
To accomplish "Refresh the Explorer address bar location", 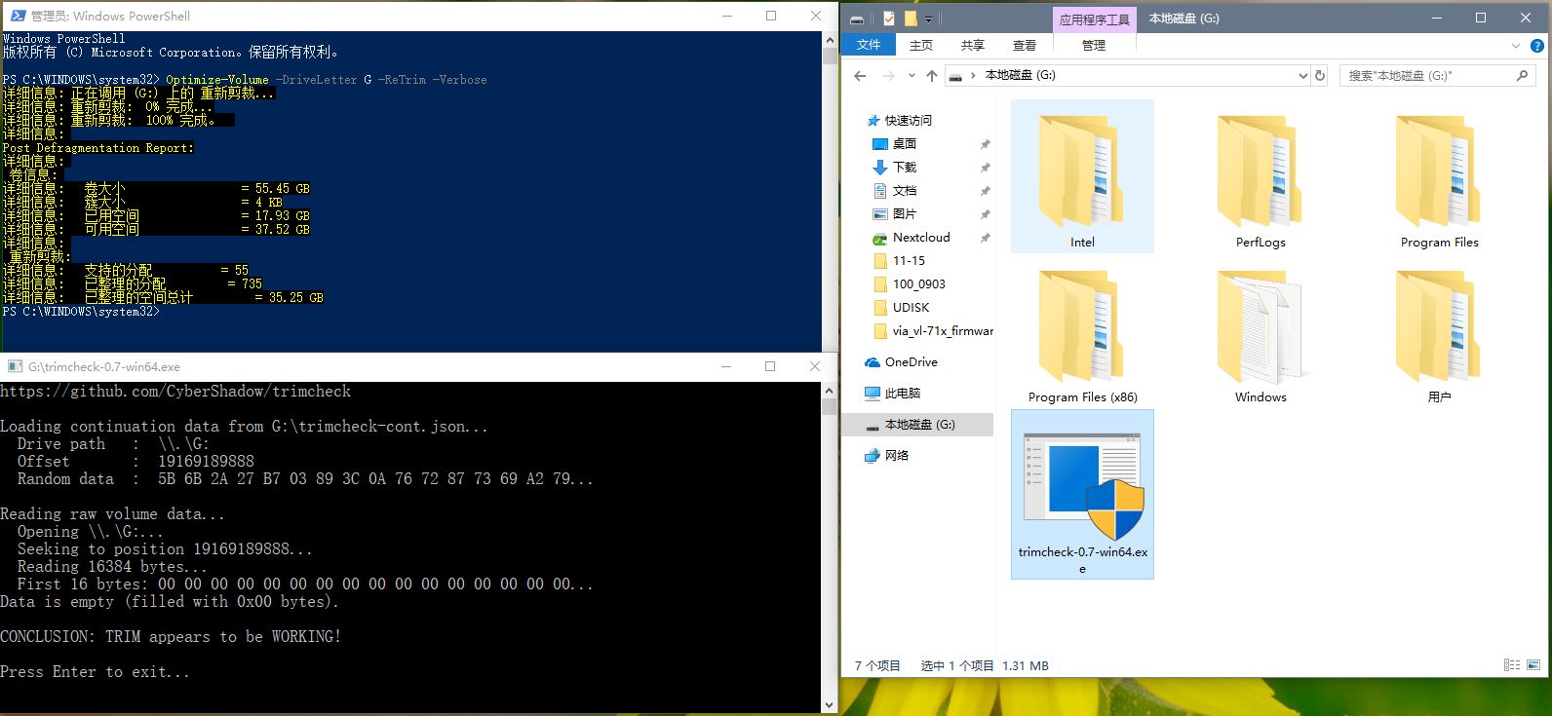I will pyautogui.click(x=1320, y=75).
